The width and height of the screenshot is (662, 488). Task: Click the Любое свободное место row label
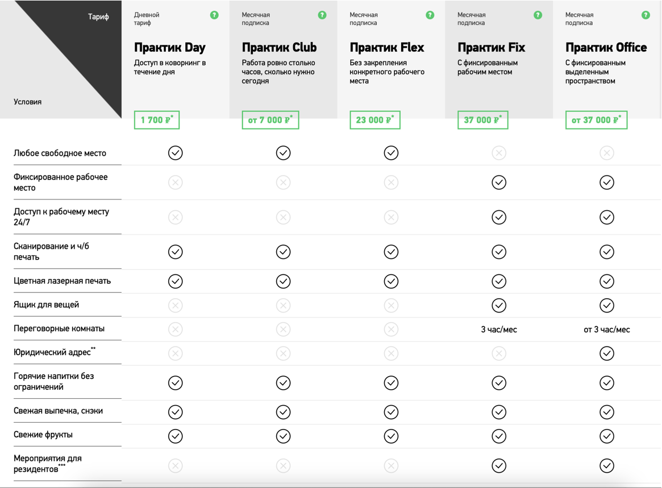pos(60,153)
